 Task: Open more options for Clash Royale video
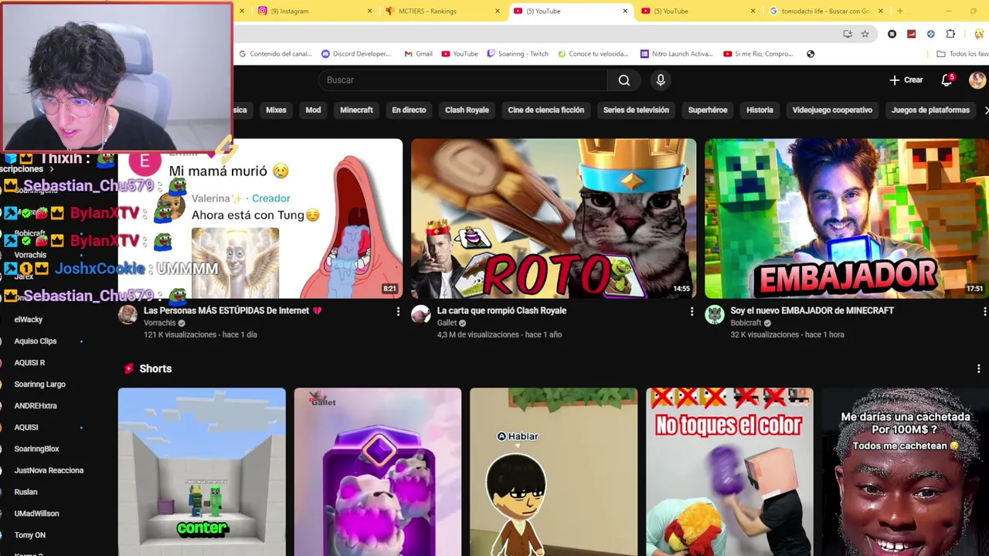pos(692,311)
